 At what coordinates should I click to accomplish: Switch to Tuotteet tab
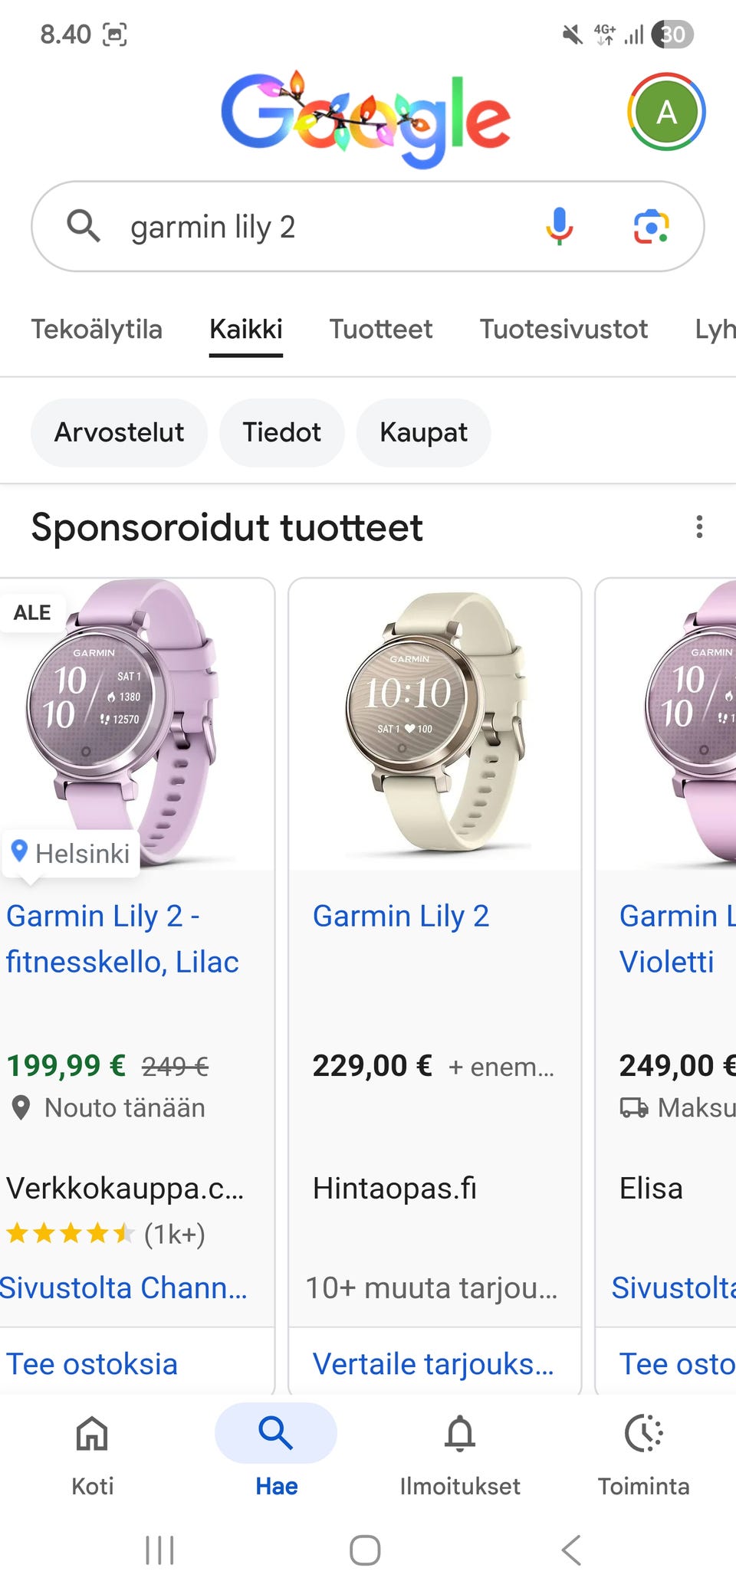(381, 330)
